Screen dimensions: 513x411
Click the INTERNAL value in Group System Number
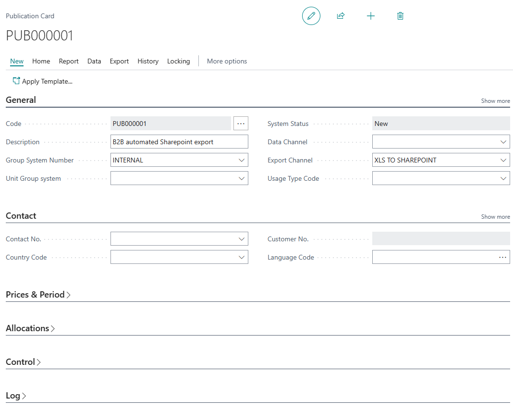[x=128, y=160]
